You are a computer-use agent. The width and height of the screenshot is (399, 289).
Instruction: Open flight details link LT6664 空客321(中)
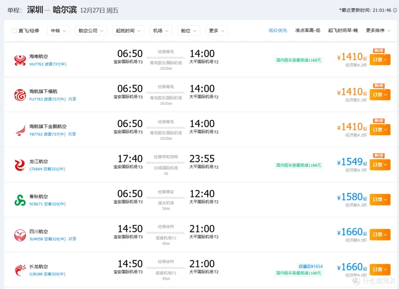[x=47, y=169]
